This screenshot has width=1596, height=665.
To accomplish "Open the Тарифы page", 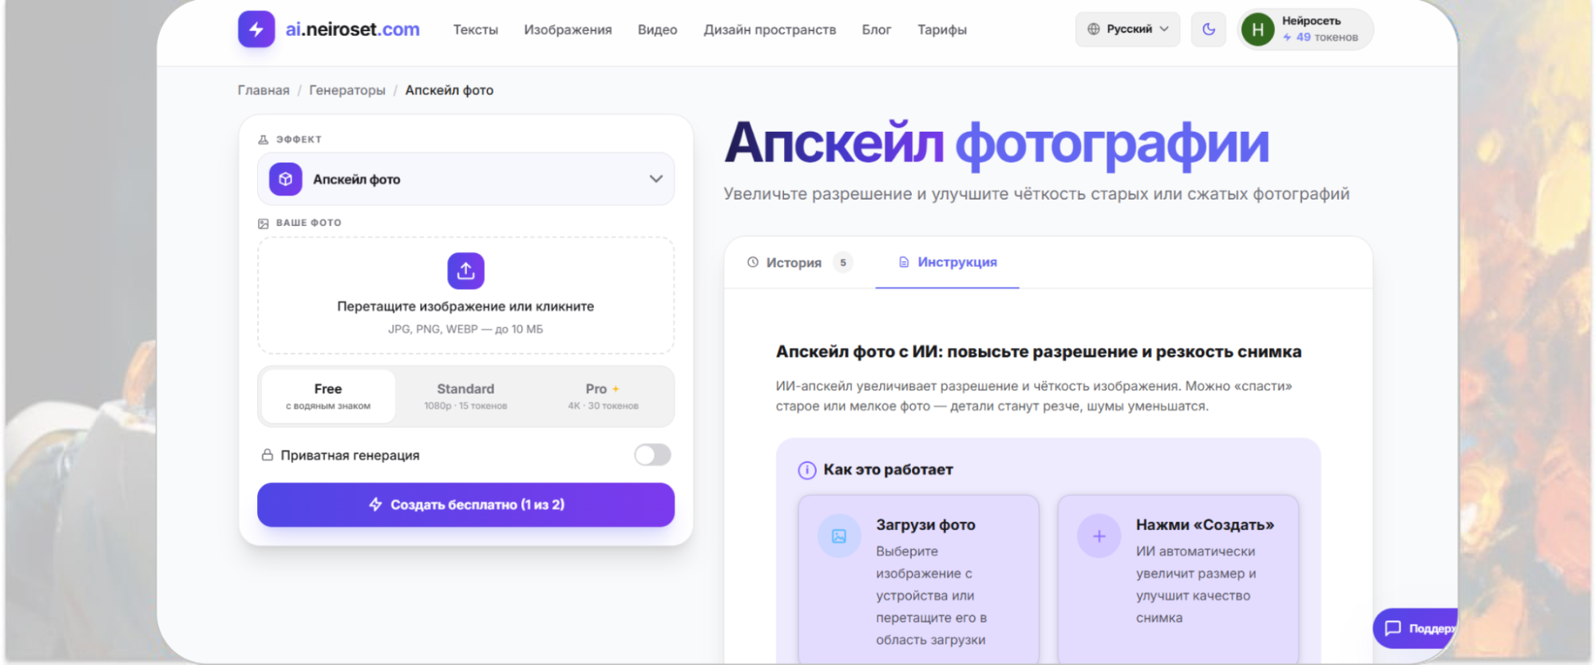I will point(941,30).
